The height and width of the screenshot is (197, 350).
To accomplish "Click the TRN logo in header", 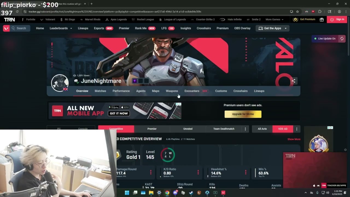I will [x=10, y=19].
